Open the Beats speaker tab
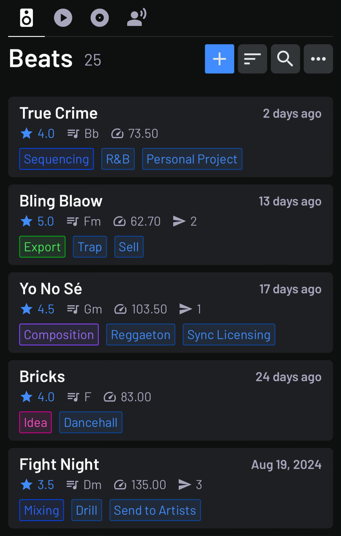Screen dimensions: 341x536 pos(27,18)
